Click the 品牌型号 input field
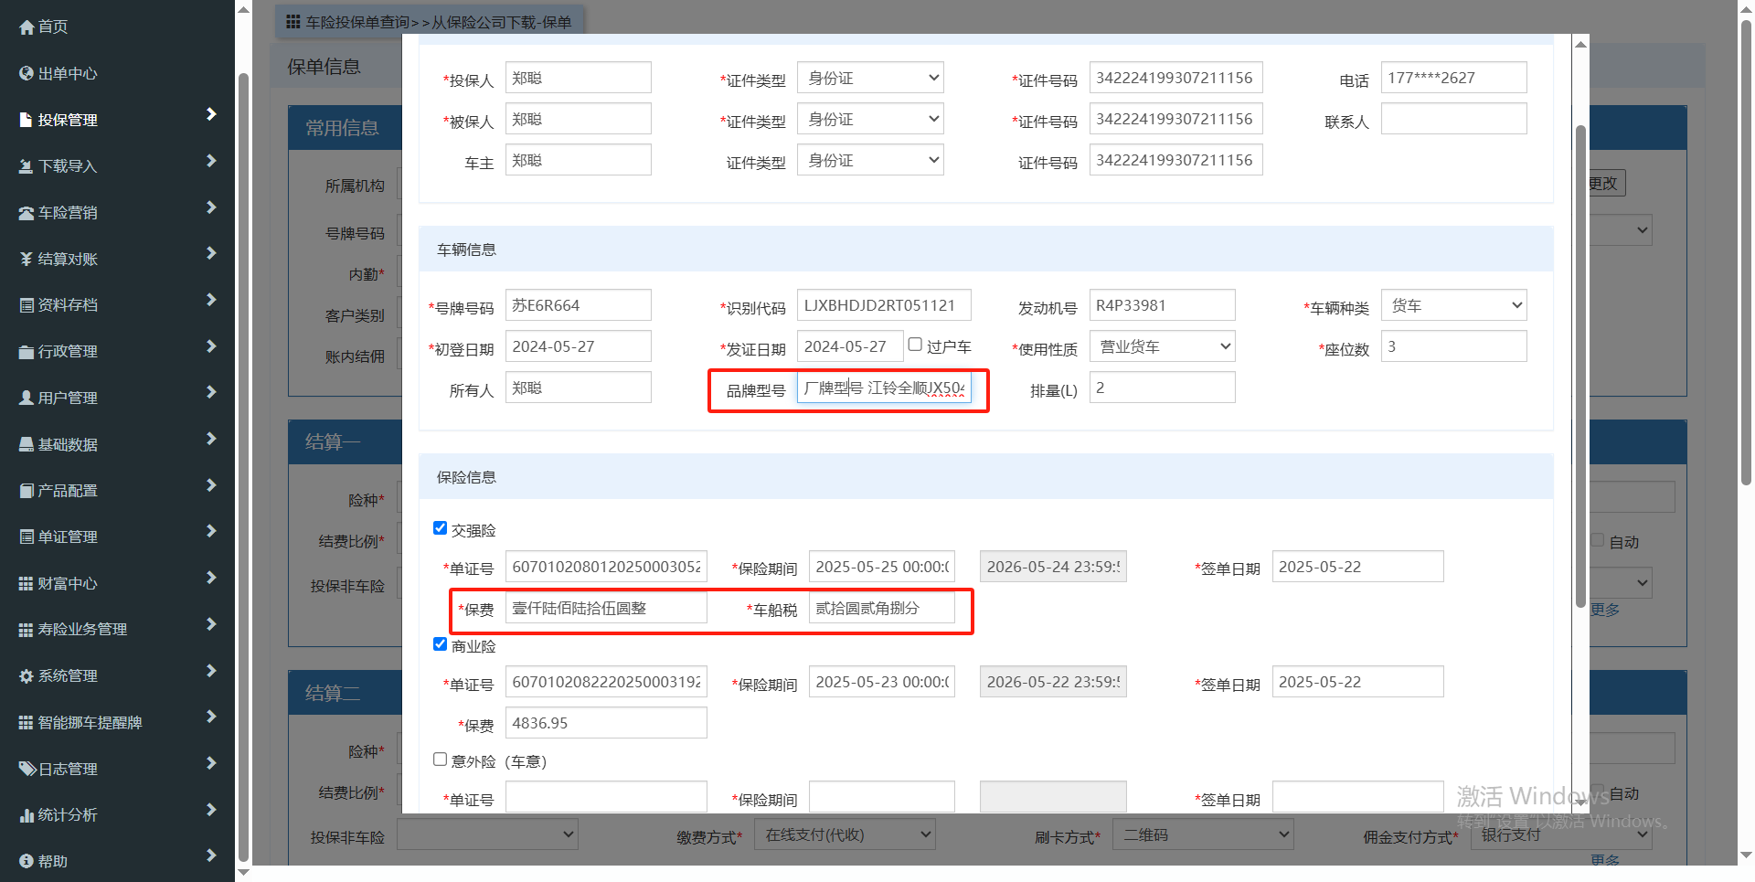Viewport: 1755px width, 882px height. point(884,388)
